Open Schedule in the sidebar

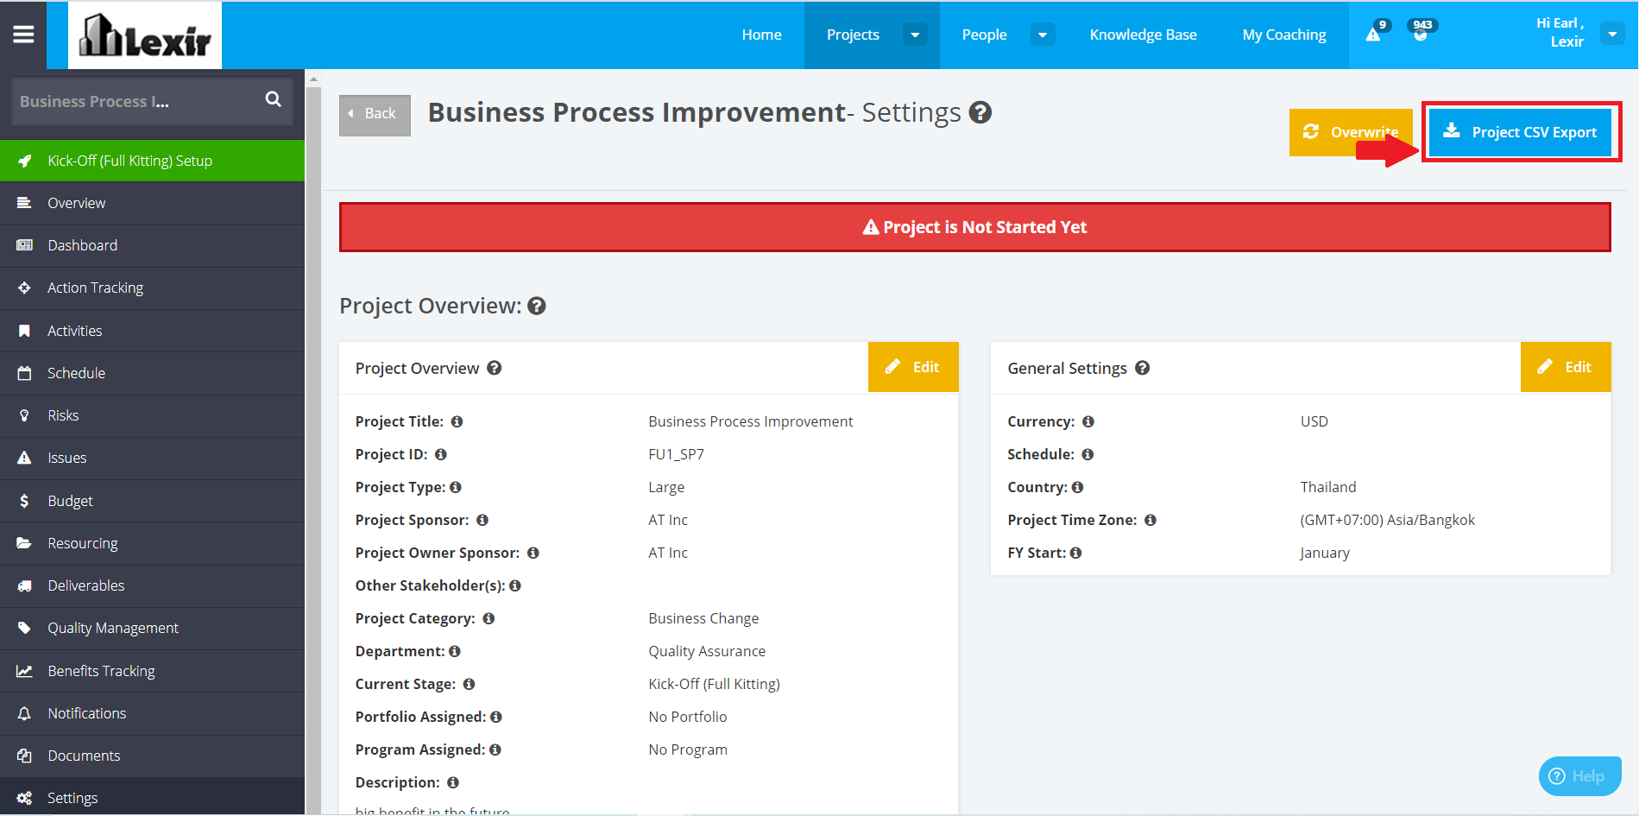(152, 373)
